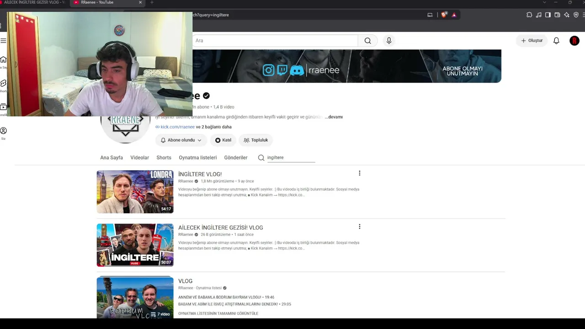This screenshot has height=329, width=585.
Task: Play 'BABAM VE ABİM İLE İSVEÇ ATIŞTIRMALIKLARINI DENEDİK!' entry
Action: point(234,304)
